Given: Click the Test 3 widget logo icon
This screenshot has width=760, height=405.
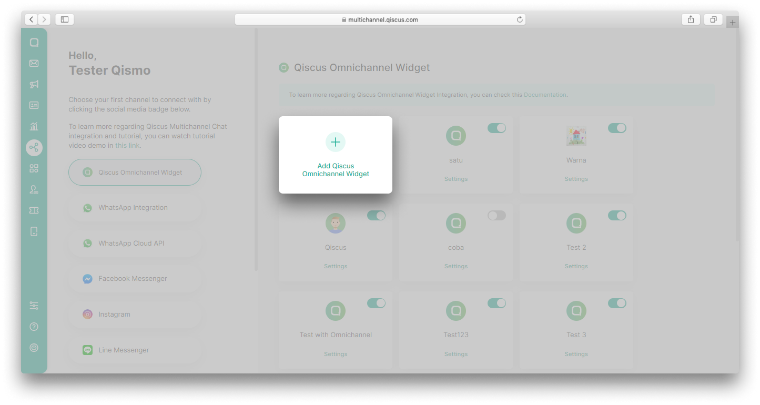Looking at the screenshot, I should (x=576, y=311).
